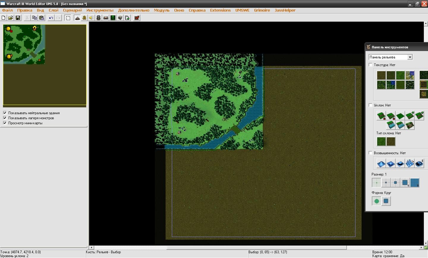Create a new map with the blank page icon
Viewport: 428px width, 258px height.
(x=4, y=18)
